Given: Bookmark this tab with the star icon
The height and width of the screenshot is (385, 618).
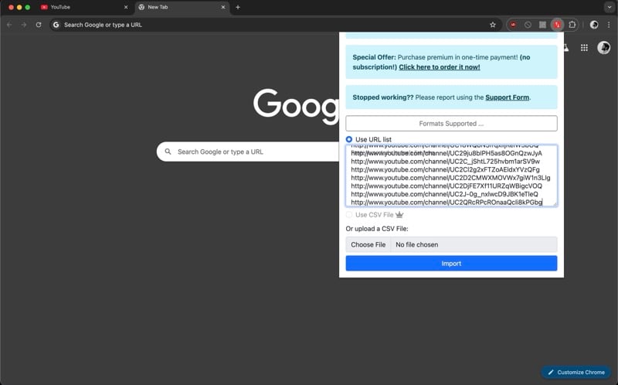Looking at the screenshot, I should [x=492, y=25].
